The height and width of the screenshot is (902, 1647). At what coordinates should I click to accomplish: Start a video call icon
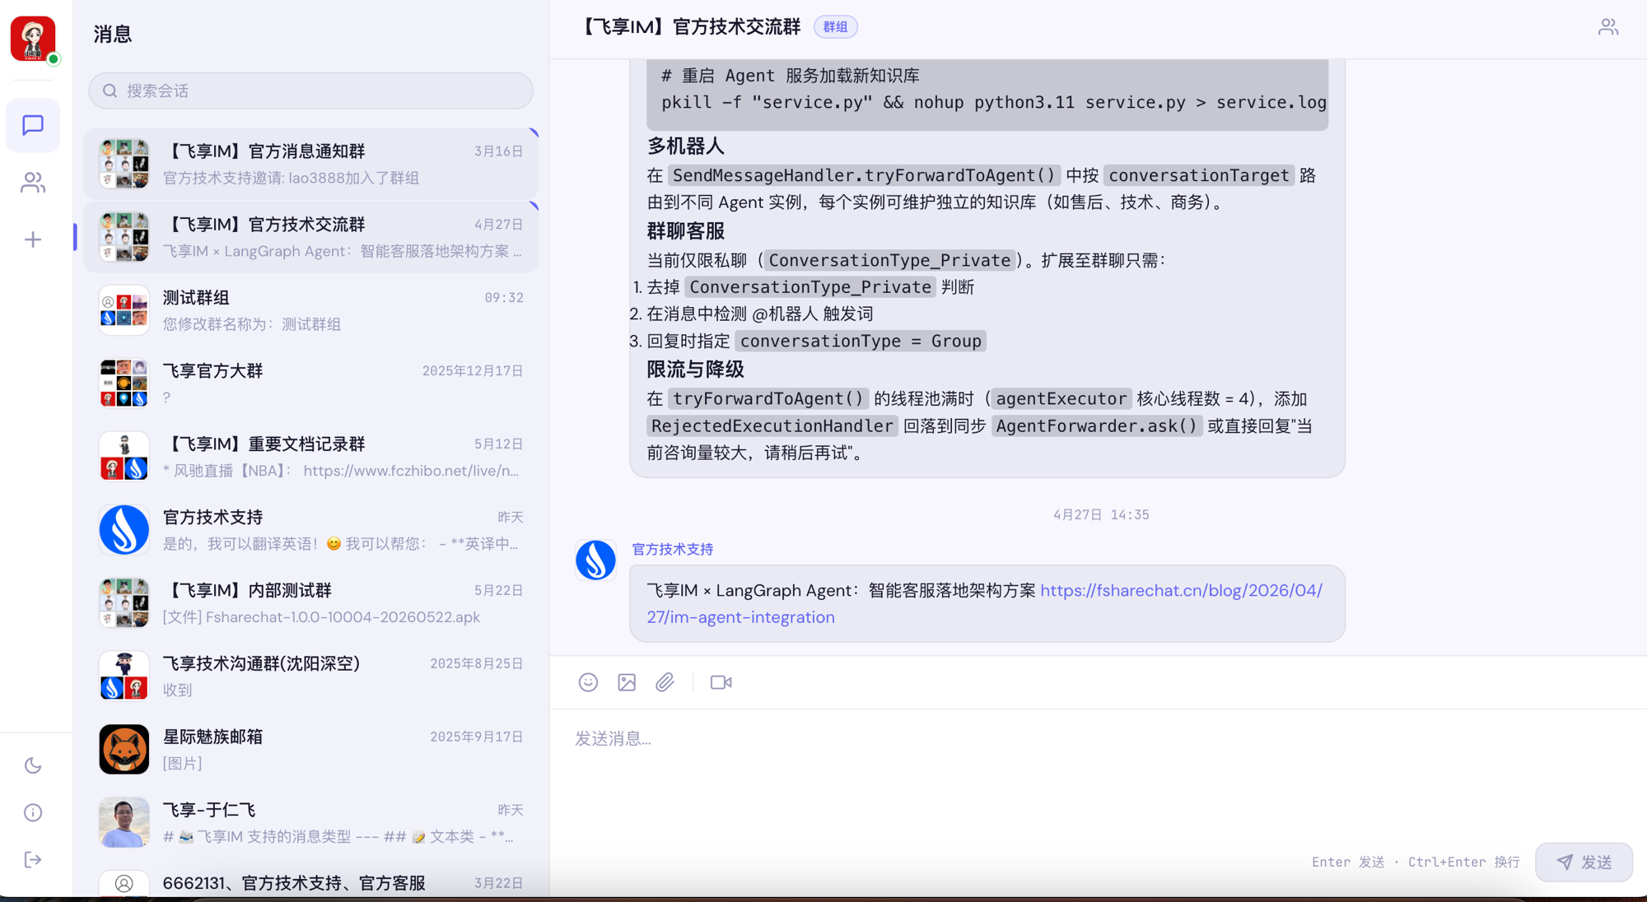coord(721,682)
